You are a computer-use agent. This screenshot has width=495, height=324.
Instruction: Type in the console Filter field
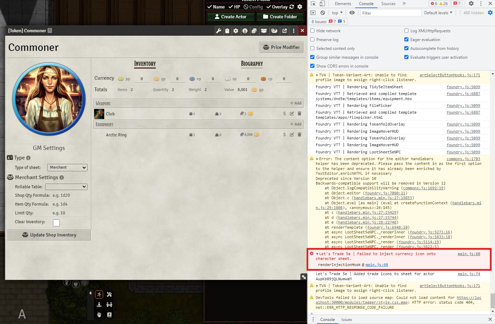(390, 13)
